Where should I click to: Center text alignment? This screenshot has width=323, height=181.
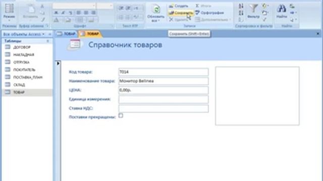point(86,13)
